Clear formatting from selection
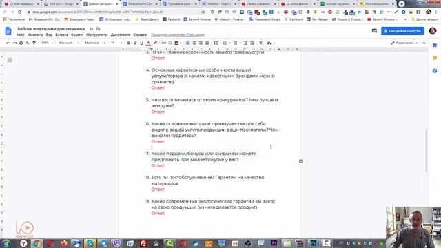 260,43
